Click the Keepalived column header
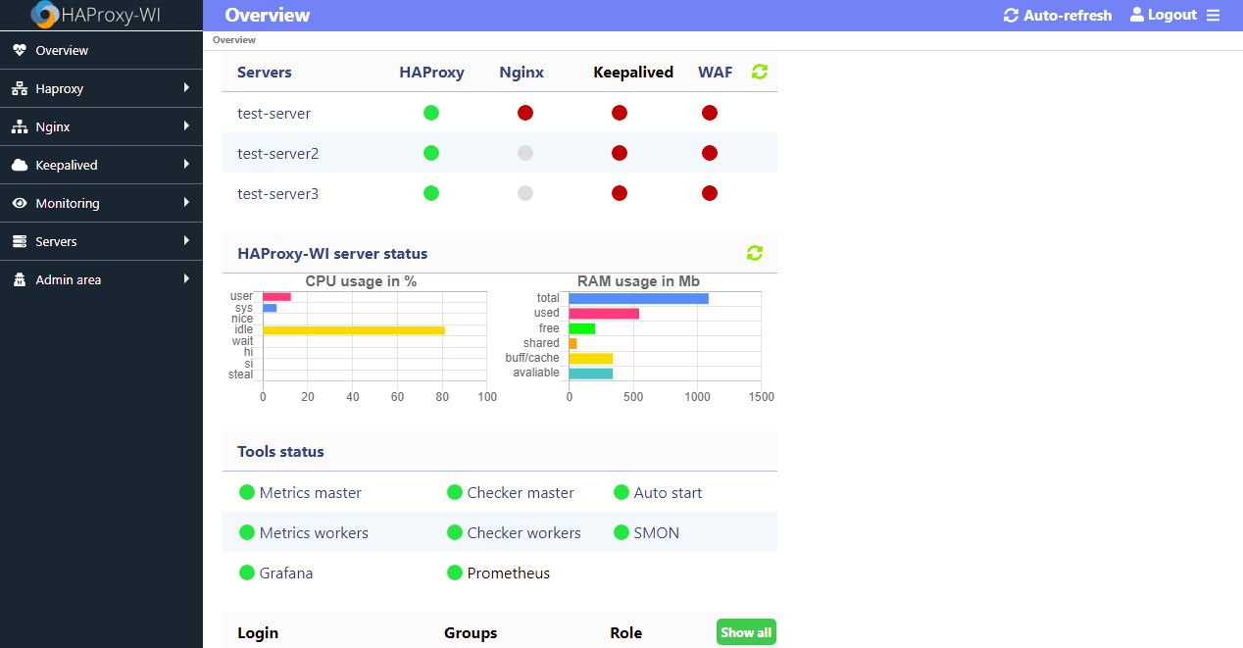1243x648 pixels. [x=633, y=72]
